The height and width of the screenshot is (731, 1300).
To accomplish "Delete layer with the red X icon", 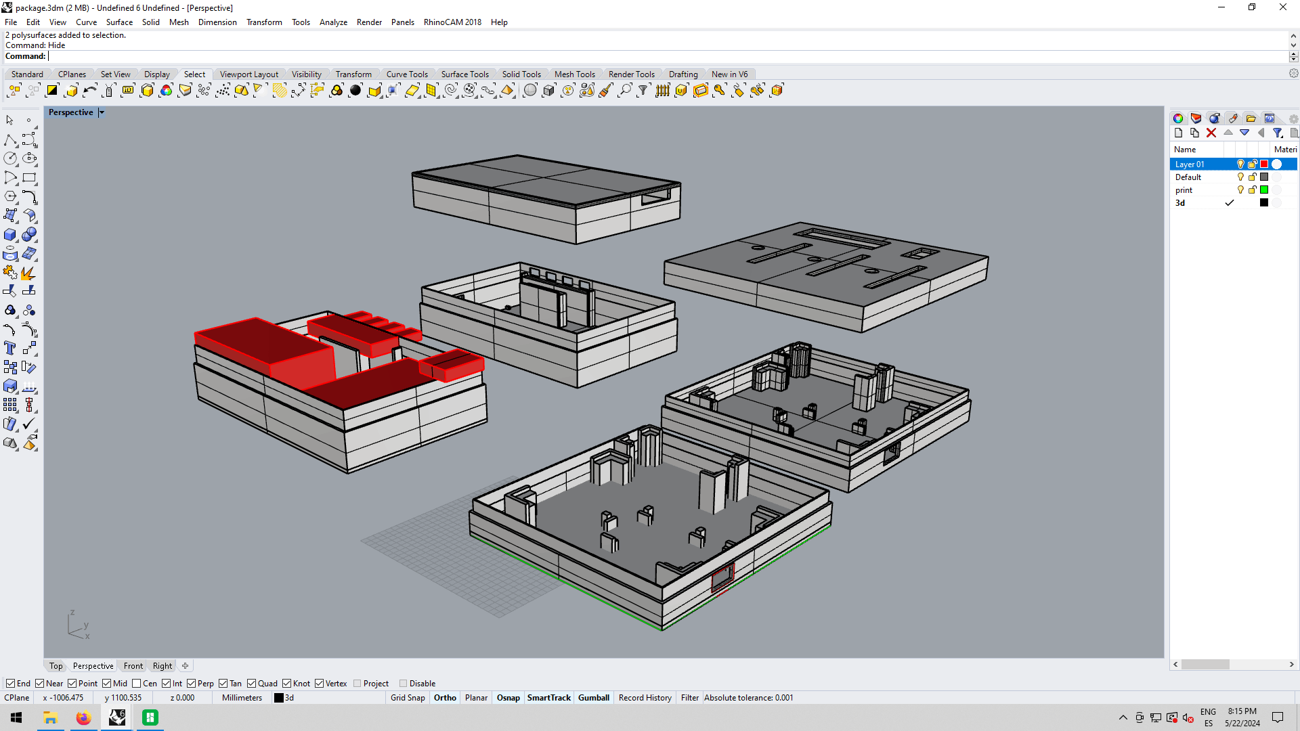I will [x=1211, y=133].
